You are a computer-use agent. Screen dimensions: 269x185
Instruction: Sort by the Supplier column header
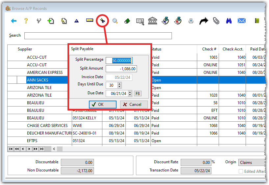click(25, 49)
